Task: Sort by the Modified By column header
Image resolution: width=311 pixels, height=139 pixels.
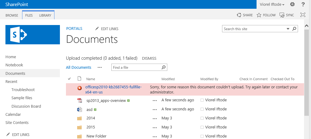Action: click(x=209, y=79)
